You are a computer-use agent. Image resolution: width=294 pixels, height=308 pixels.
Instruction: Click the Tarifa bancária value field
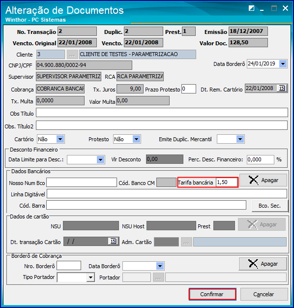[227, 183]
